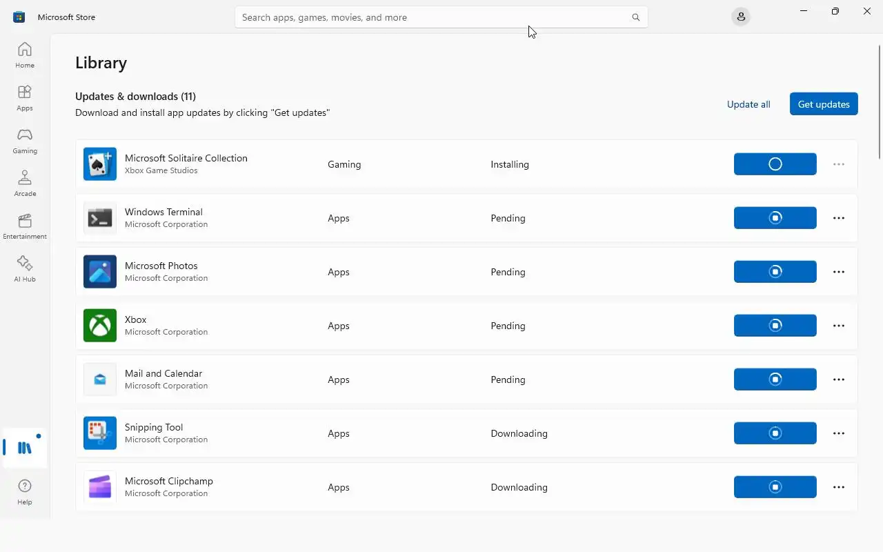Click the Microsoft Solitaire Collection installing progress button
Viewport: 883px width, 552px height.
point(775,164)
